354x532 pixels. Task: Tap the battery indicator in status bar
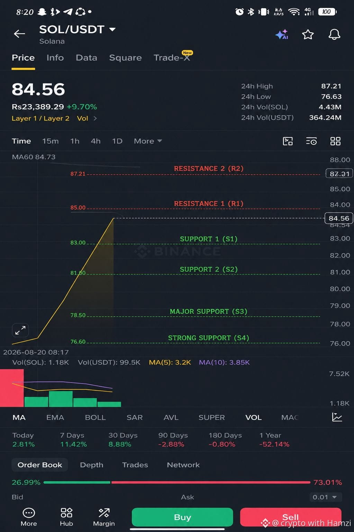[x=327, y=12]
